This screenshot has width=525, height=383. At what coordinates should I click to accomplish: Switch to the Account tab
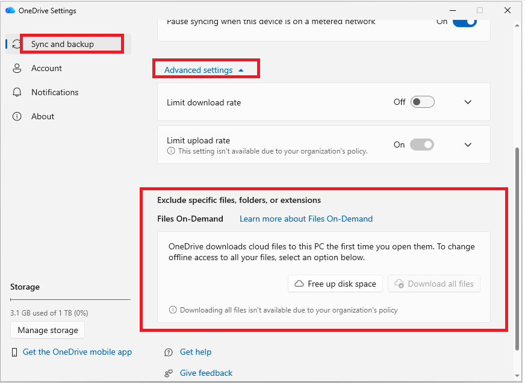click(68, 68)
